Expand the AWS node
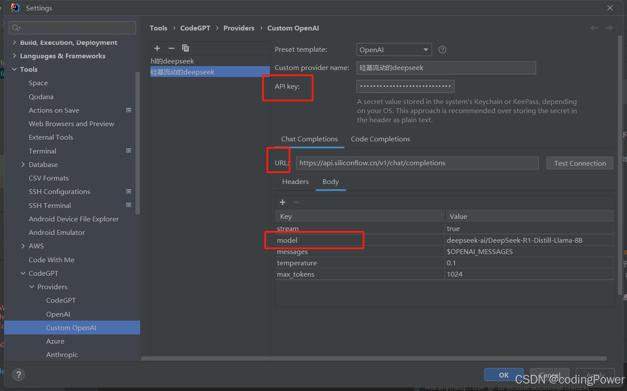Image resolution: width=627 pixels, height=391 pixels. pos(23,246)
